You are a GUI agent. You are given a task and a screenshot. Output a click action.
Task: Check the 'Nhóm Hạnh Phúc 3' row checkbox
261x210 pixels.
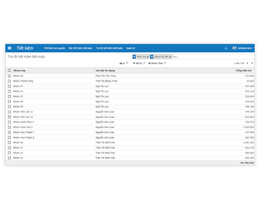tap(9, 122)
